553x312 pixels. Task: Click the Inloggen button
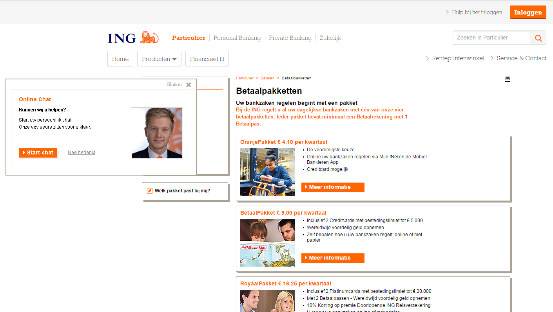pos(528,12)
